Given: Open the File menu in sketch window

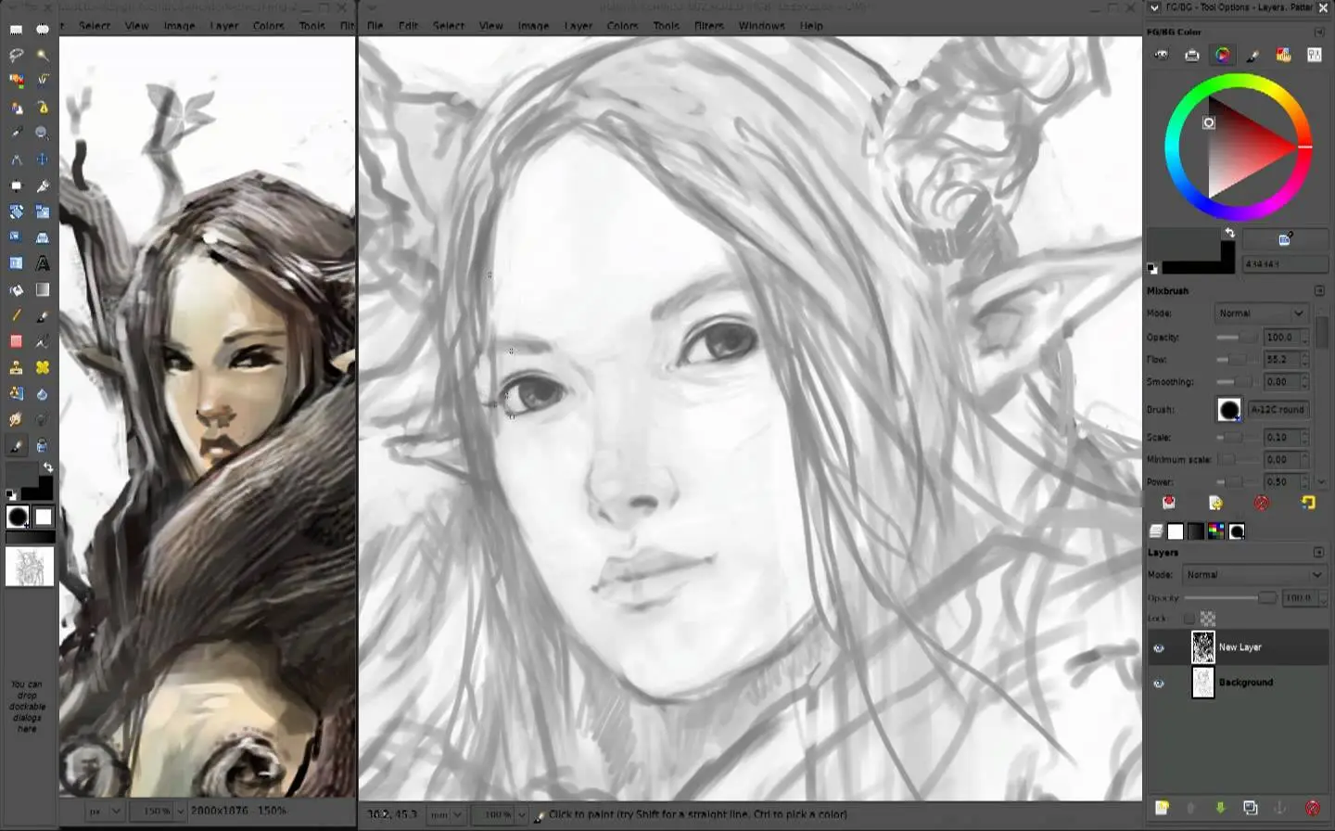Looking at the screenshot, I should coord(375,26).
